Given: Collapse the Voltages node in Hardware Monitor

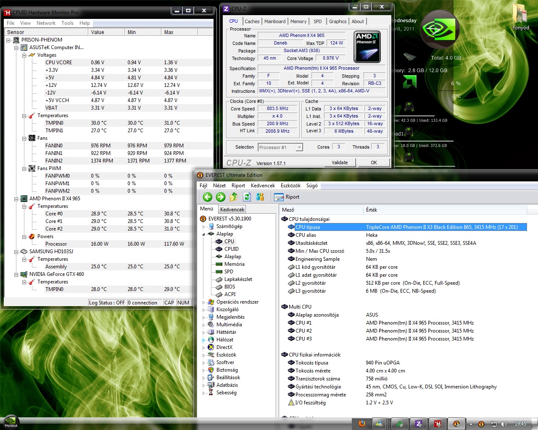Looking at the screenshot, I should pos(24,55).
